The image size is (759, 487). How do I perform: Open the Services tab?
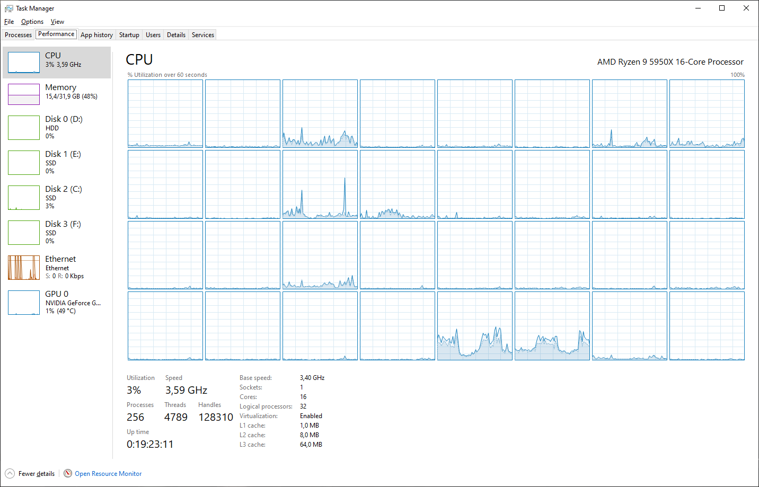(202, 35)
